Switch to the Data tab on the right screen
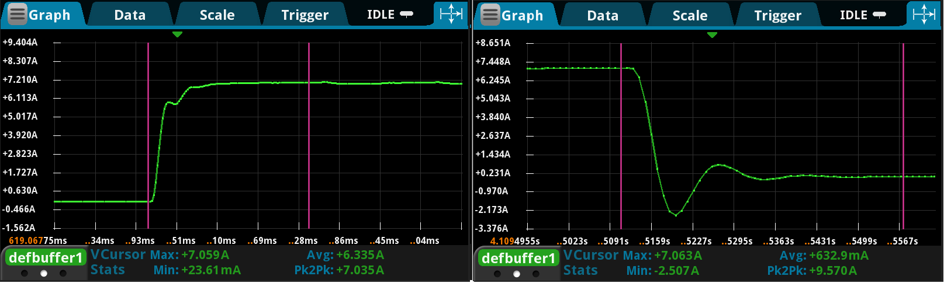The width and height of the screenshot is (944, 283). tap(603, 16)
